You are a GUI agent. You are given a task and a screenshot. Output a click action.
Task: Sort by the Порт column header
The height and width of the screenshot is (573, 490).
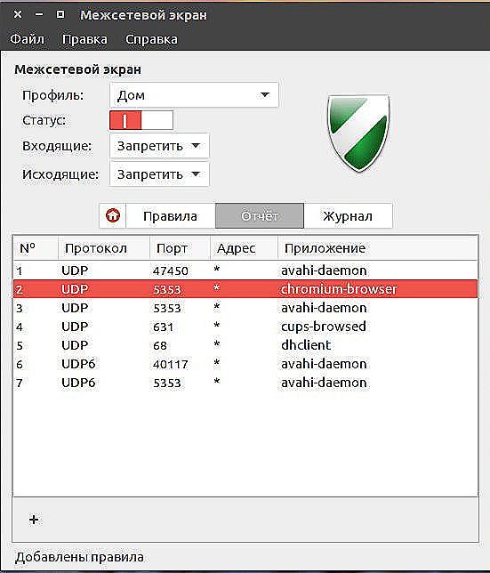pyautogui.click(x=180, y=248)
